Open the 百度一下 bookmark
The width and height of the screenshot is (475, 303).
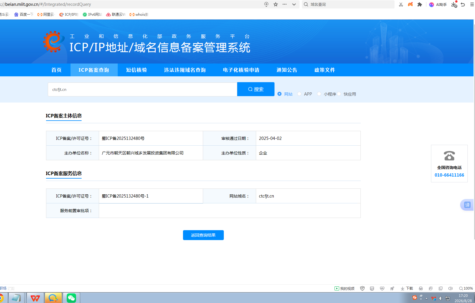(x=24, y=15)
